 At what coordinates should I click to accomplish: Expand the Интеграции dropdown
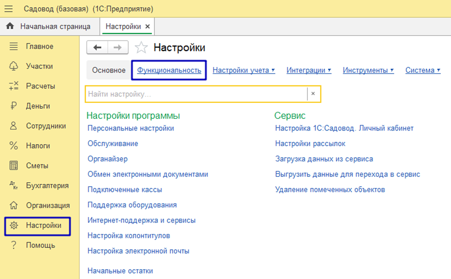tap(309, 70)
